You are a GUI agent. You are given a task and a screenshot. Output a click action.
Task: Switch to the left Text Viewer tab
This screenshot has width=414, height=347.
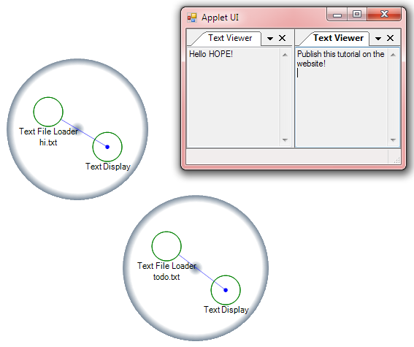(230, 38)
